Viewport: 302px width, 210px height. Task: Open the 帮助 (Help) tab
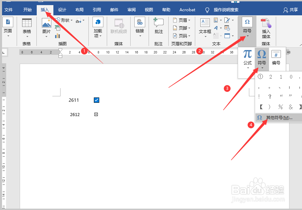(166, 10)
